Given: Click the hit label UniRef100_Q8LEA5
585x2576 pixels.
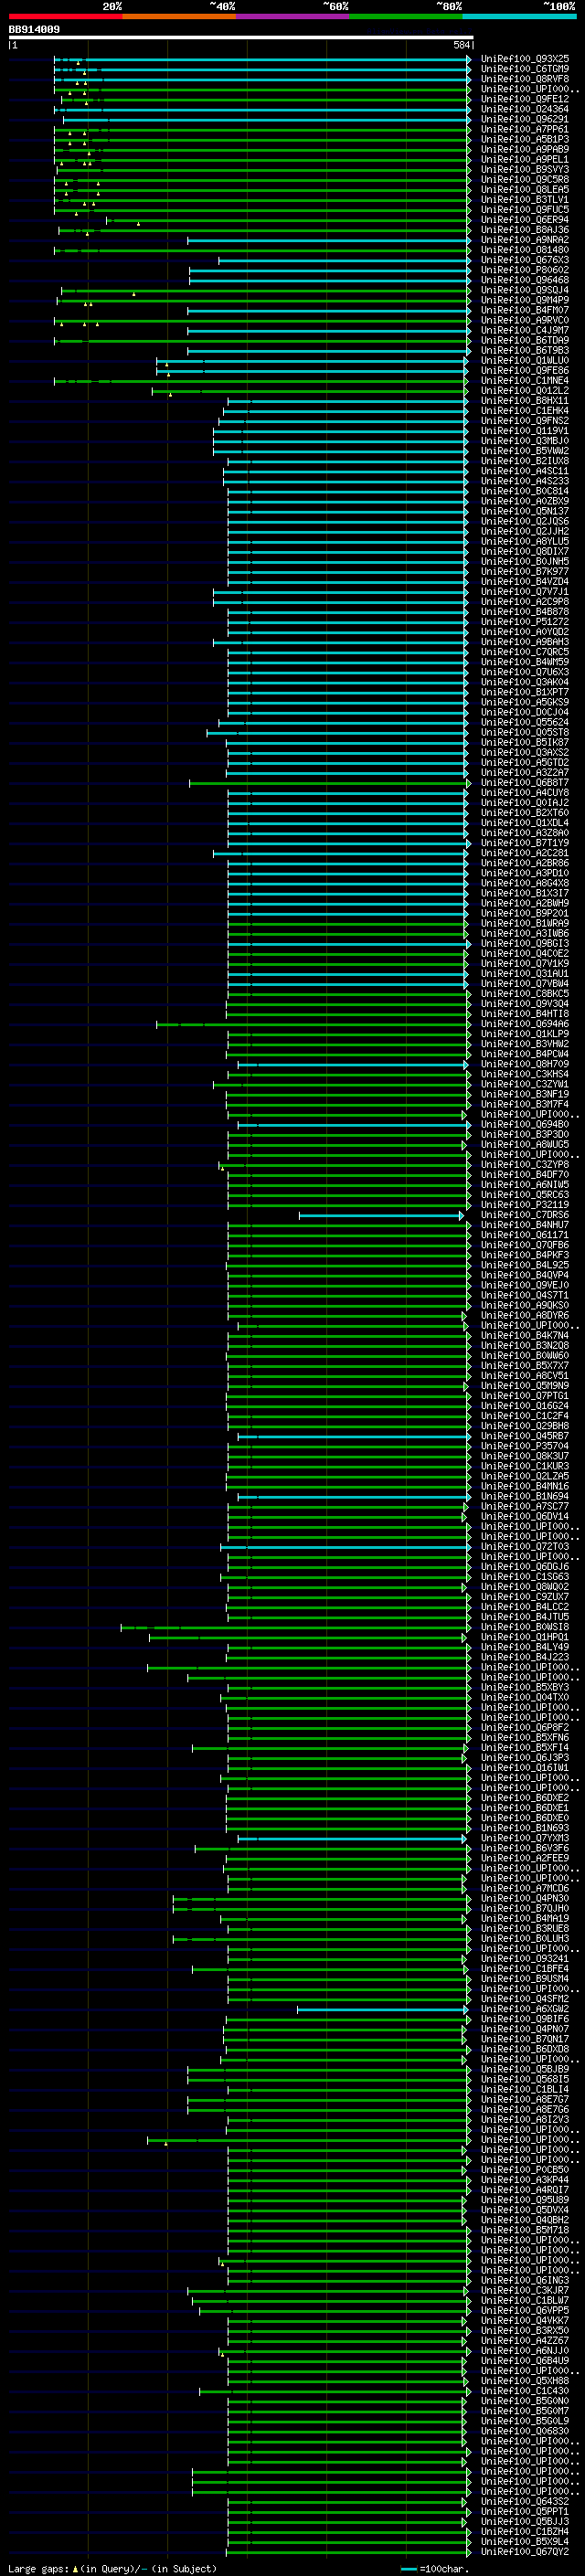Looking at the screenshot, I should 525,189.
